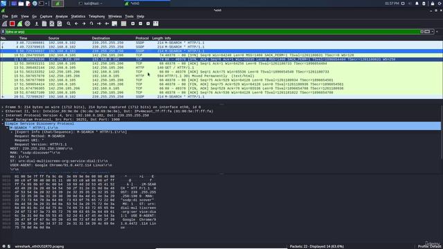Open the Telephony menu
The image size is (443, 249).
pyautogui.click(x=97, y=17)
